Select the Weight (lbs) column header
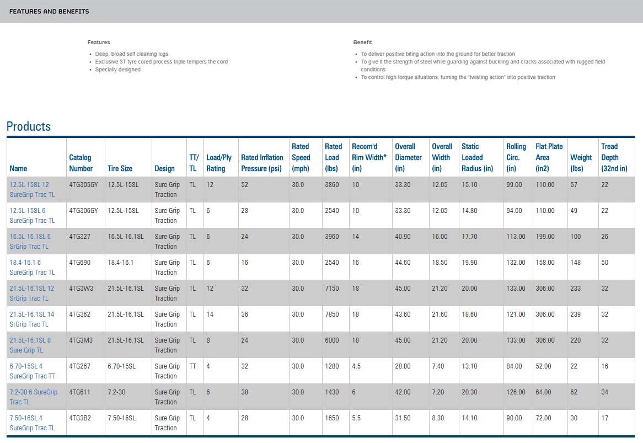 click(581, 163)
